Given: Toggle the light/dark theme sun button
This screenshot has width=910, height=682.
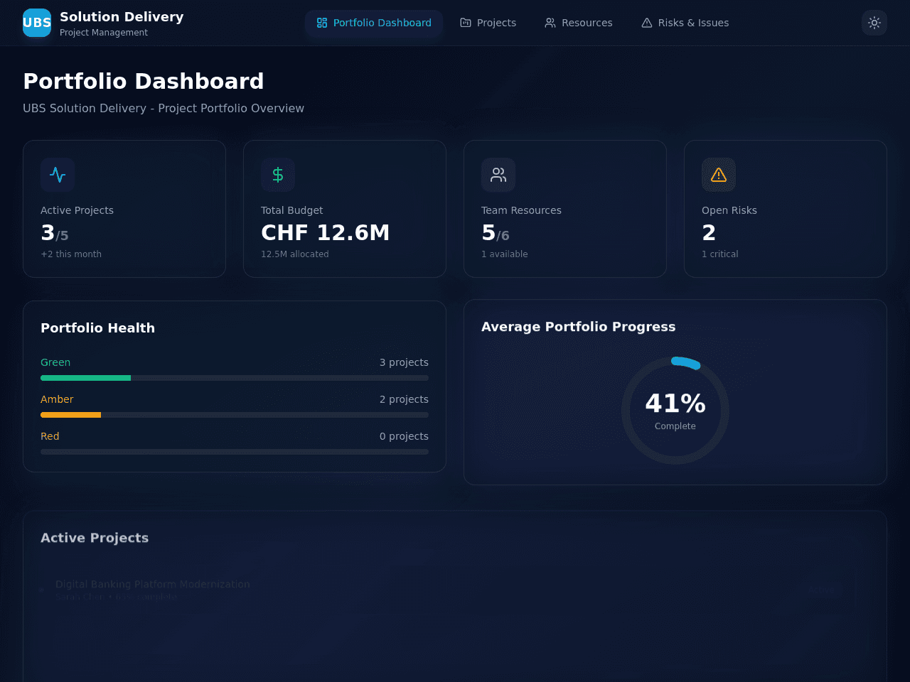Looking at the screenshot, I should coord(874,23).
